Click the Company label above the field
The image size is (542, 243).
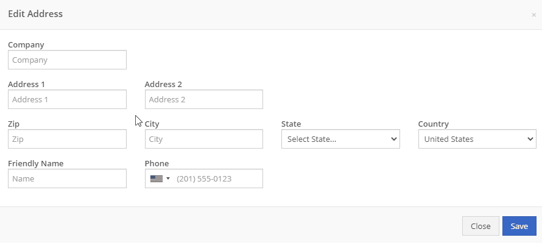tap(26, 45)
